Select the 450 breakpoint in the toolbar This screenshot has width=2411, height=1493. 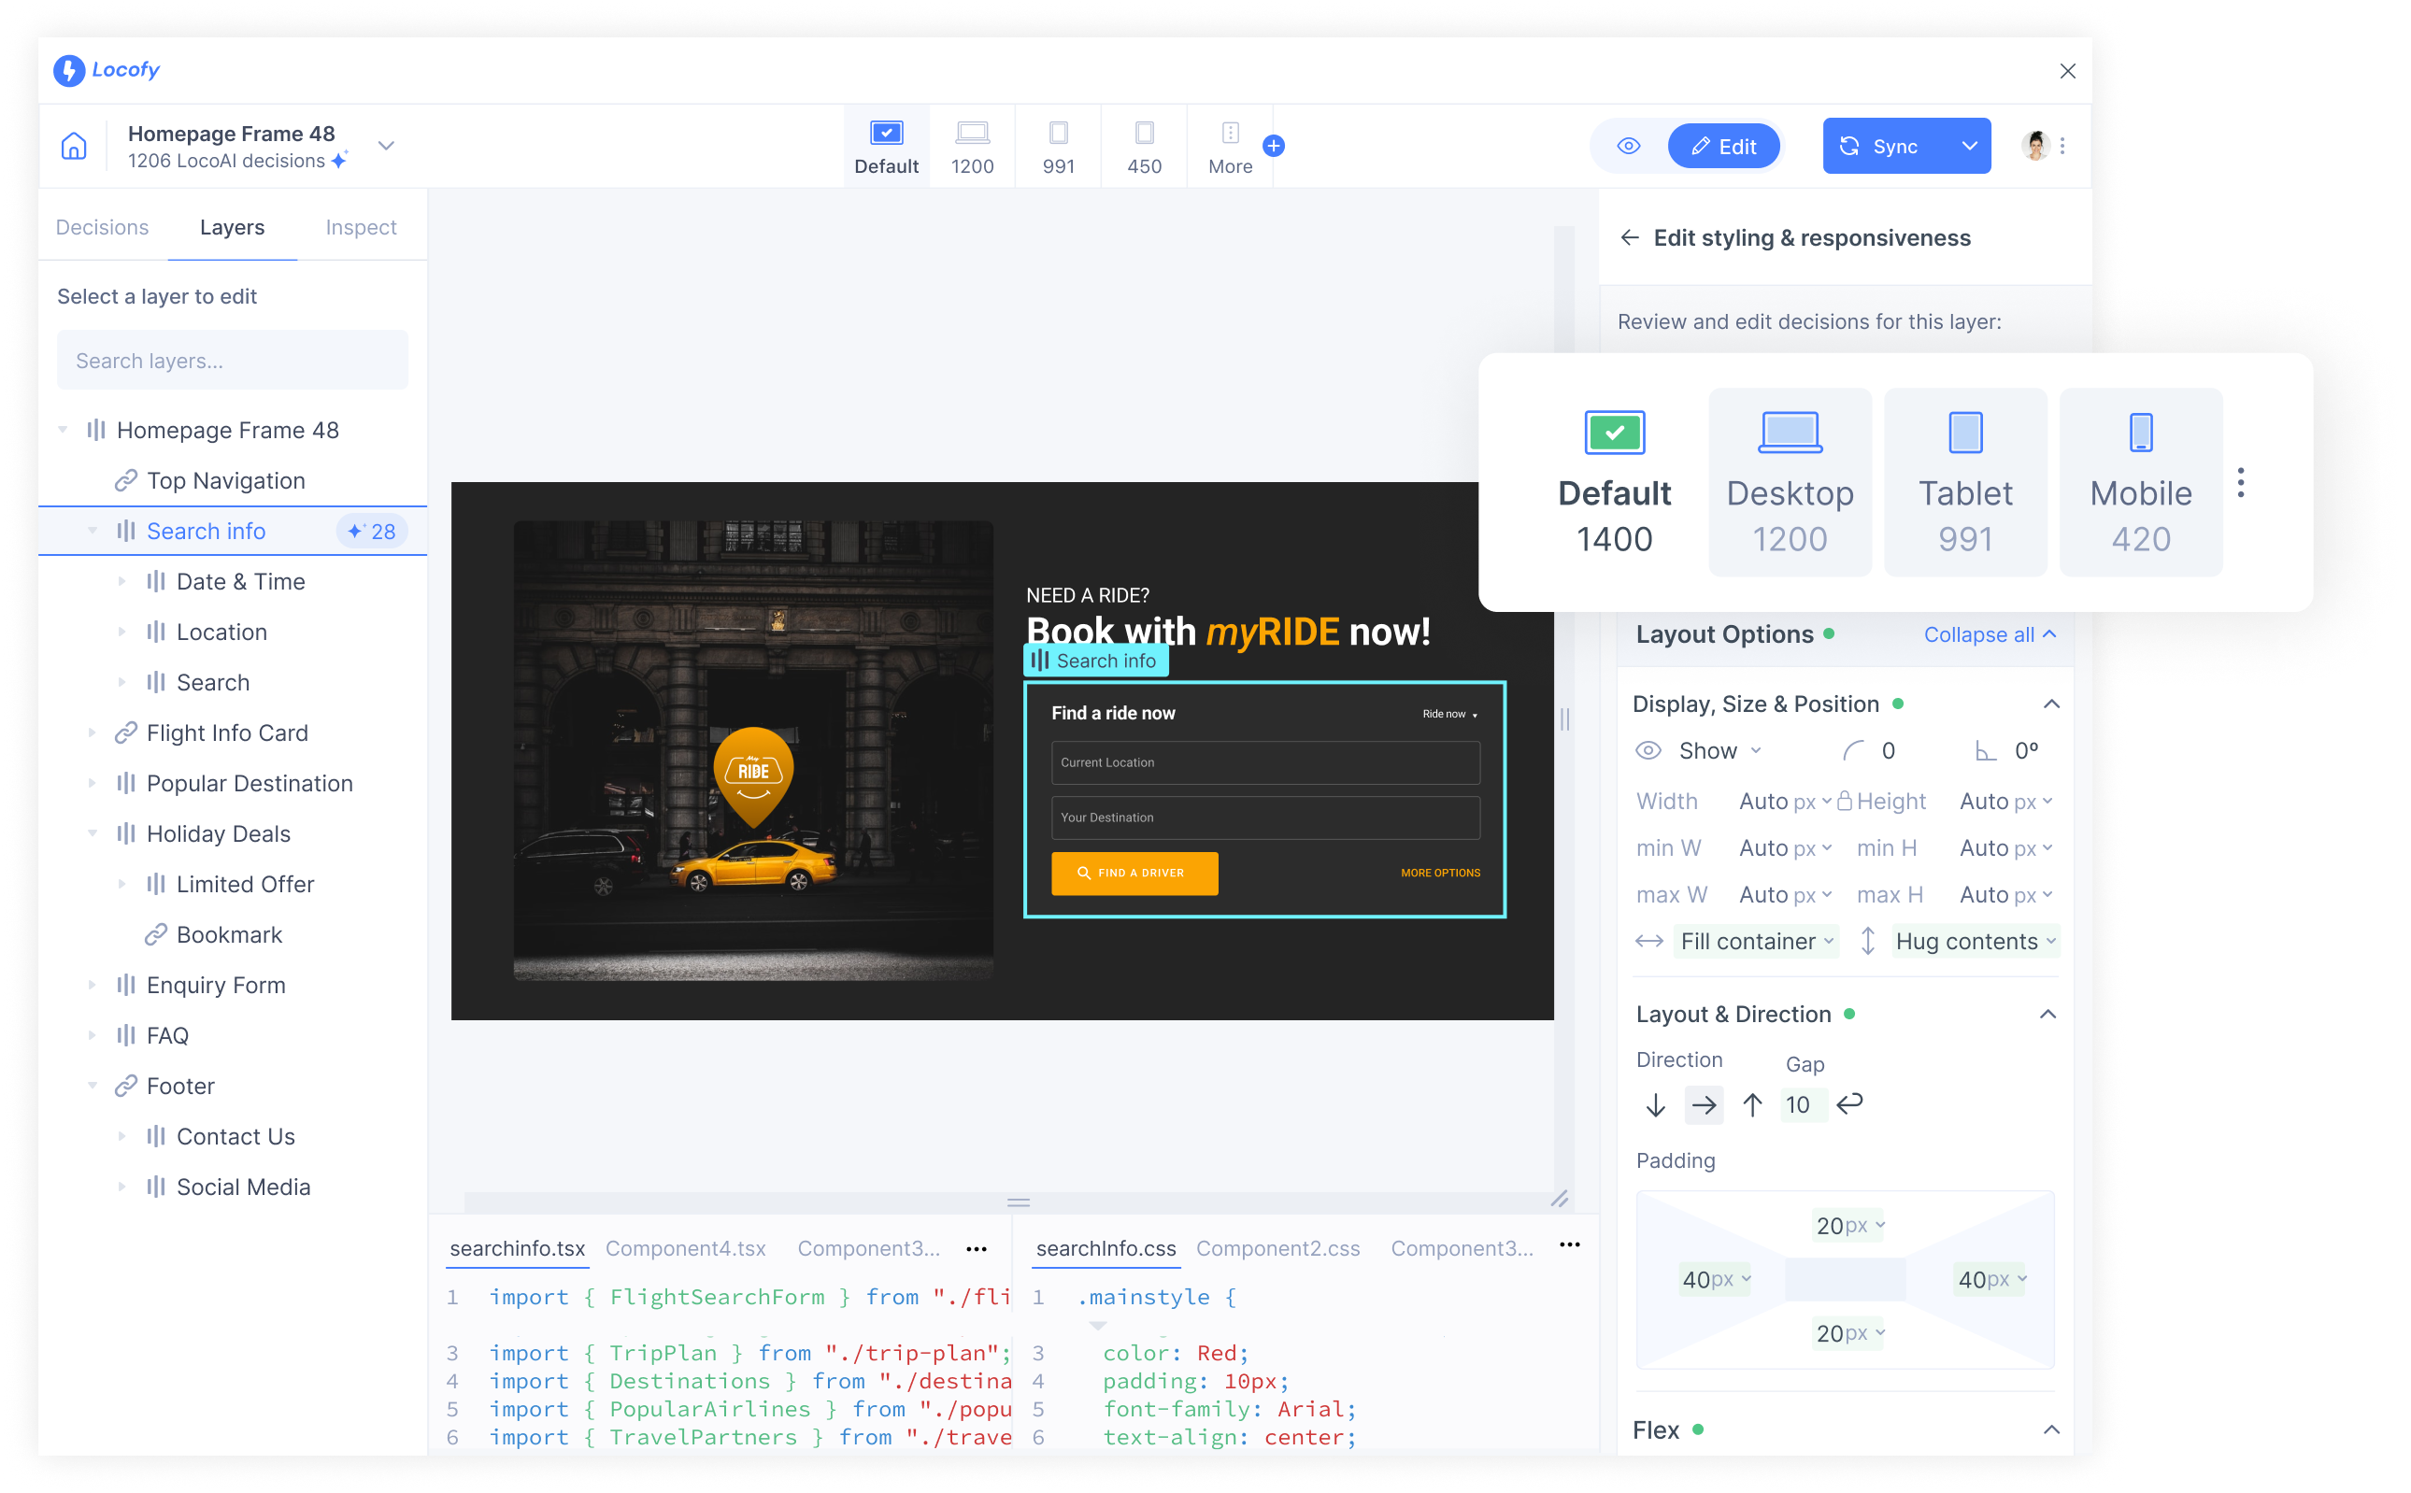(1143, 145)
